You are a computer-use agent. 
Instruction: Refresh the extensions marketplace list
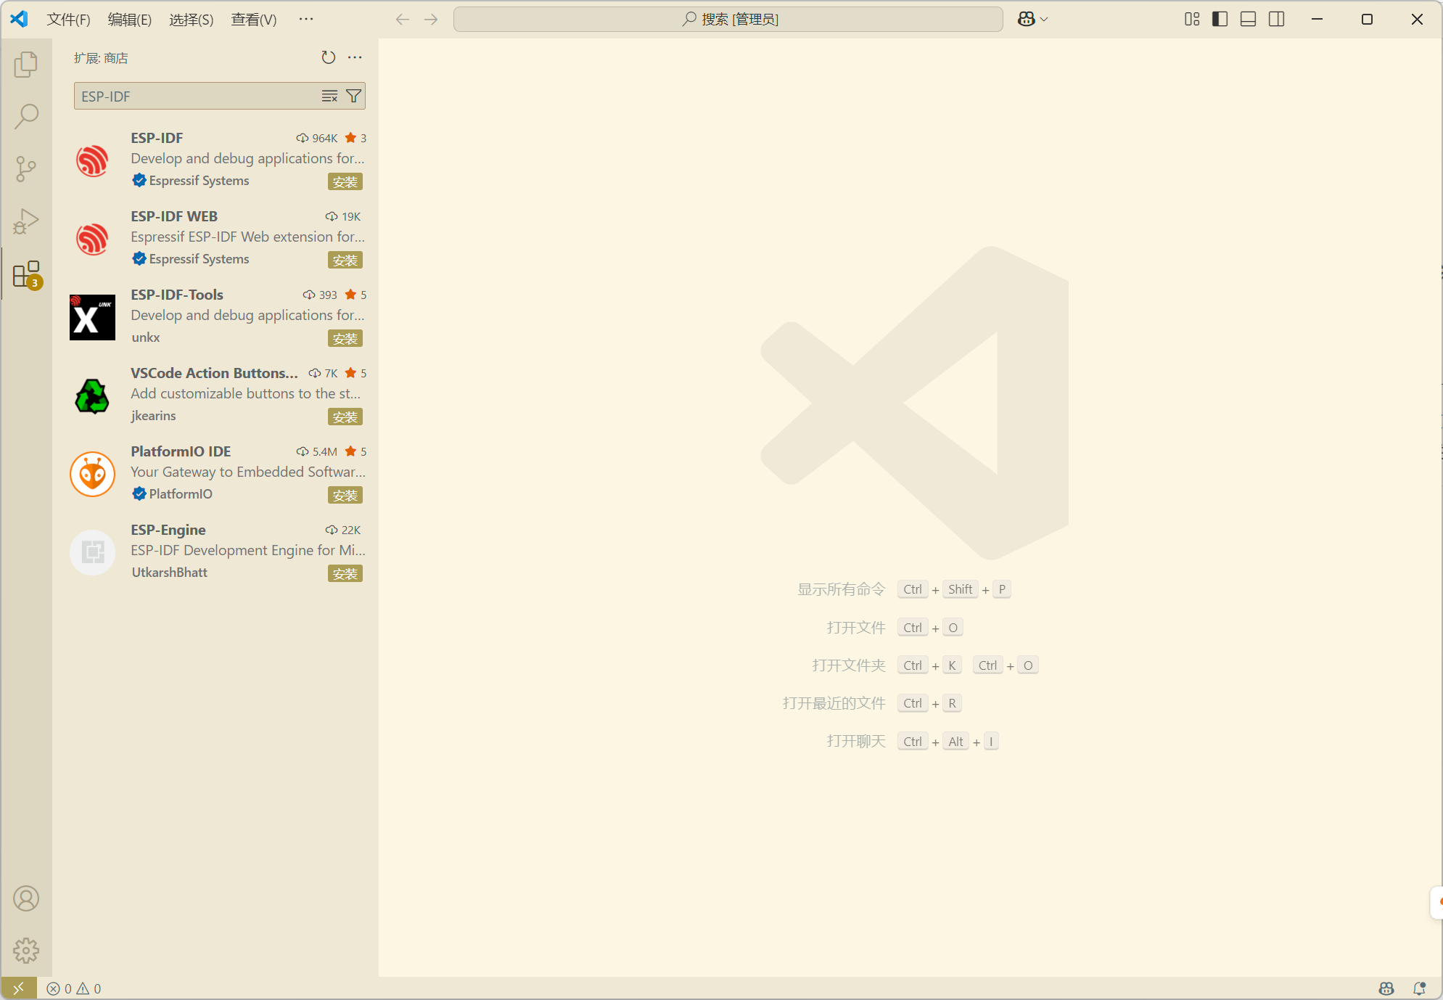(x=328, y=57)
